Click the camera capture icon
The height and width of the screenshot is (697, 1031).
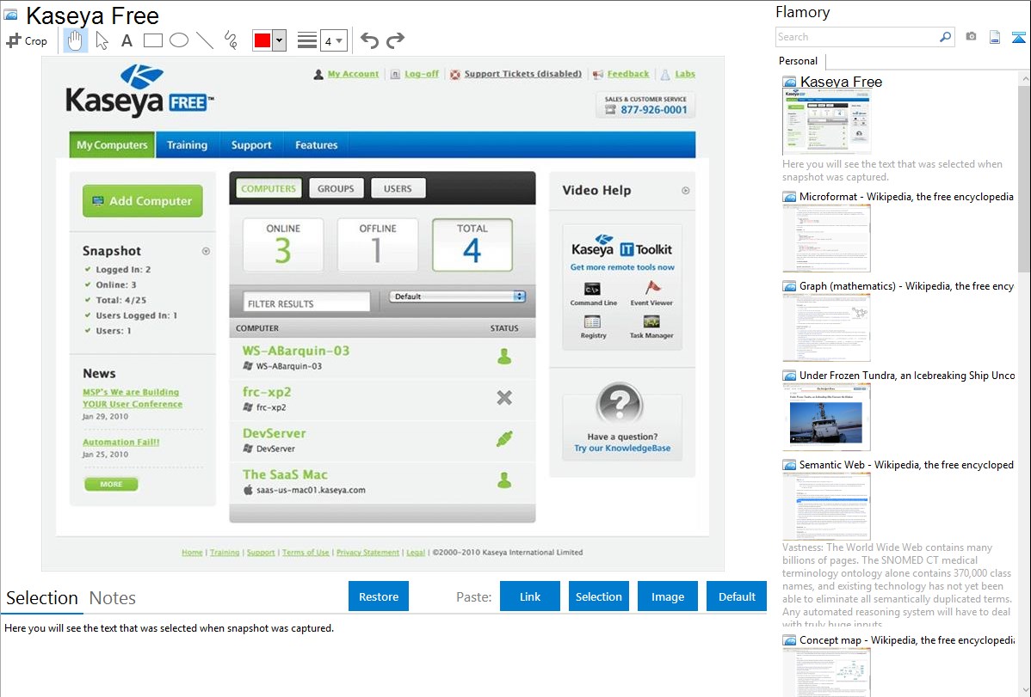pyautogui.click(x=971, y=37)
